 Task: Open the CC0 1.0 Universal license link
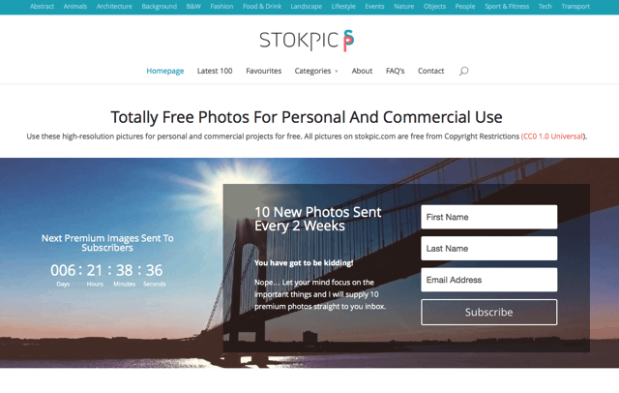pyautogui.click(x=552, y=136)
